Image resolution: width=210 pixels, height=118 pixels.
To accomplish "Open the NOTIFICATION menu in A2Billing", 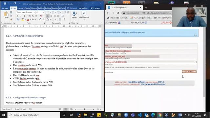I will click(x=139, y=23).
